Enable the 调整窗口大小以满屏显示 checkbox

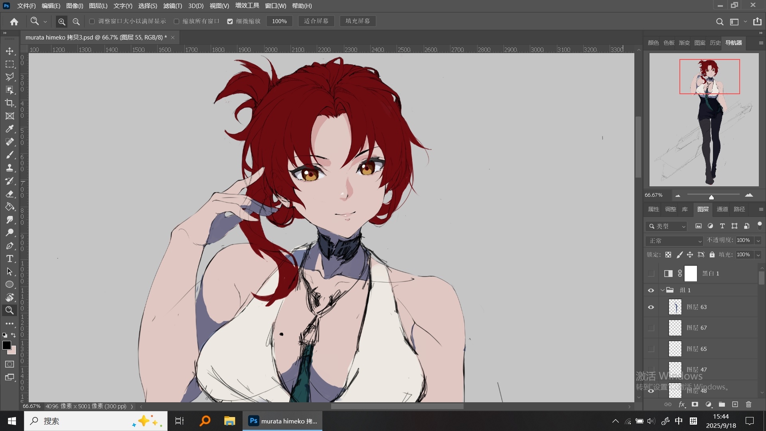(92, 21)
